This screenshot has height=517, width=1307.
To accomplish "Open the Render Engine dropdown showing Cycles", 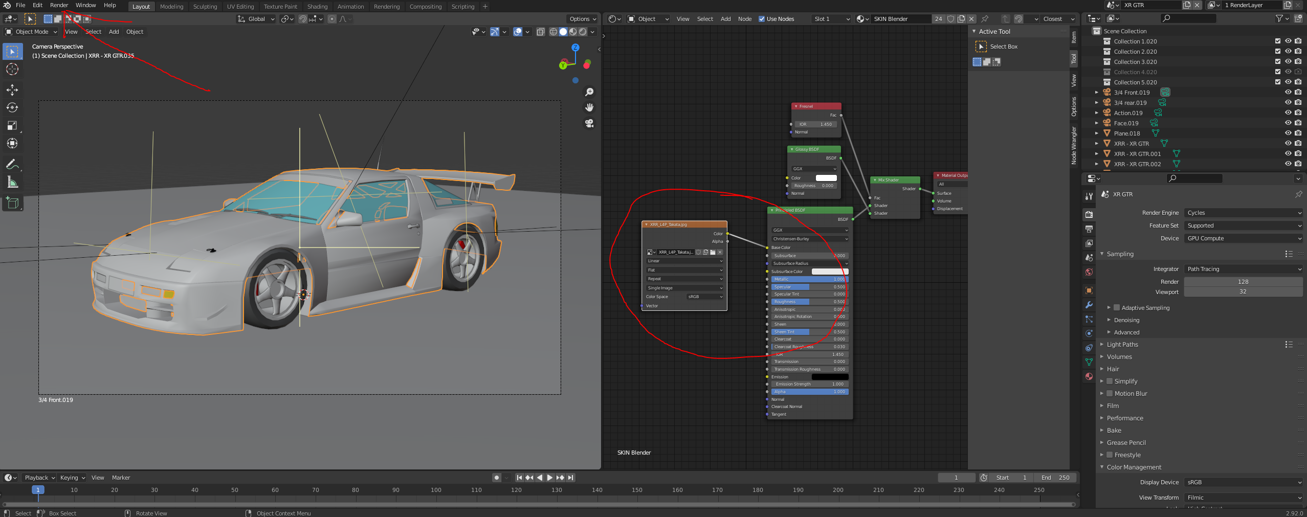I will (1243, 213).
